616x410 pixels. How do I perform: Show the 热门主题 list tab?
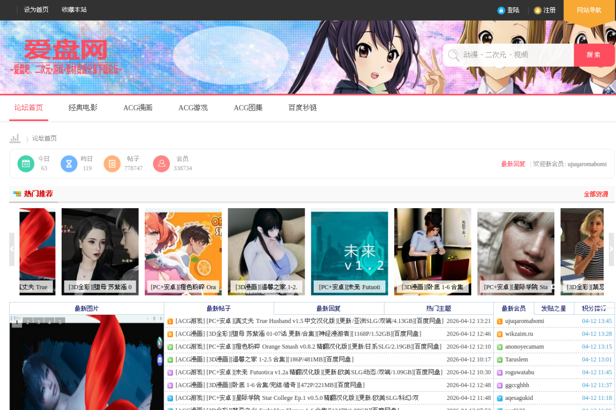439,309
